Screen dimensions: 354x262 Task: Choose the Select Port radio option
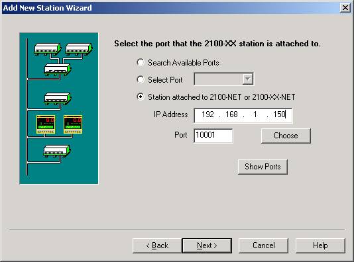tap(141, 79)
